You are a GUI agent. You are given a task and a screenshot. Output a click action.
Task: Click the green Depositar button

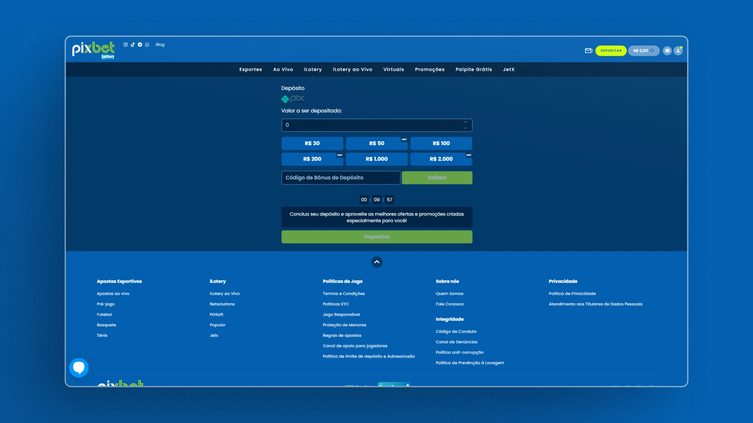click(376, 237)
